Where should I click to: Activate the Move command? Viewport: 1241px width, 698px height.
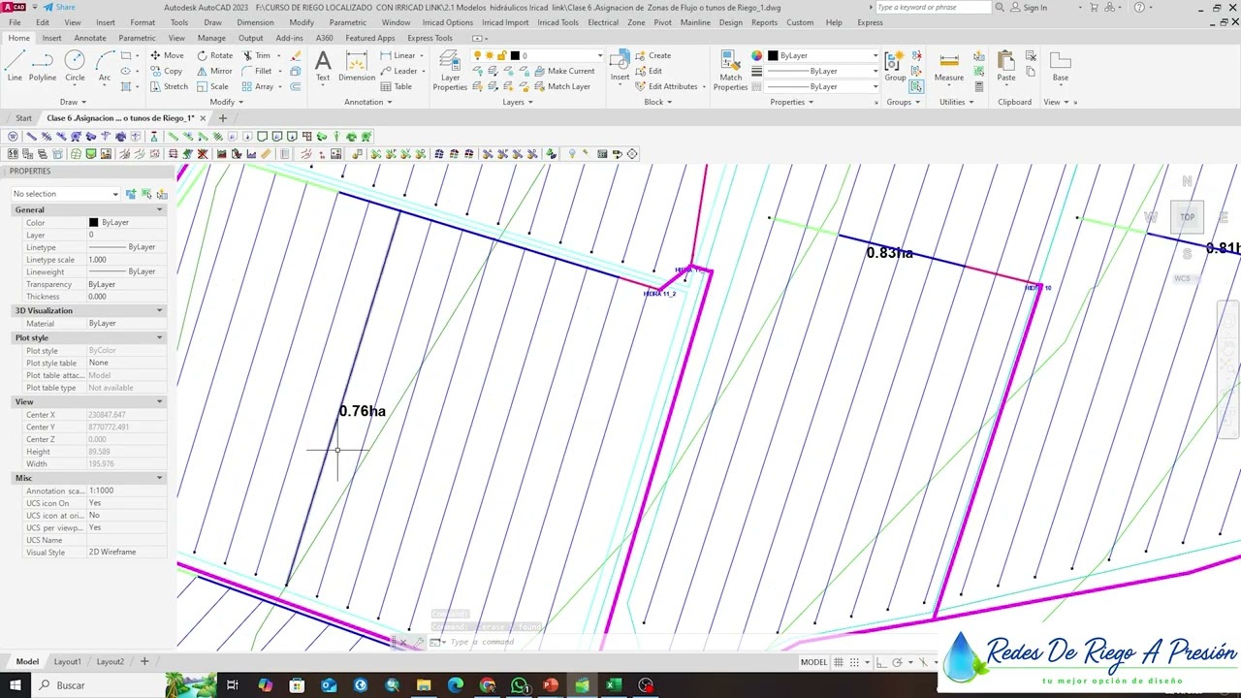167,55
